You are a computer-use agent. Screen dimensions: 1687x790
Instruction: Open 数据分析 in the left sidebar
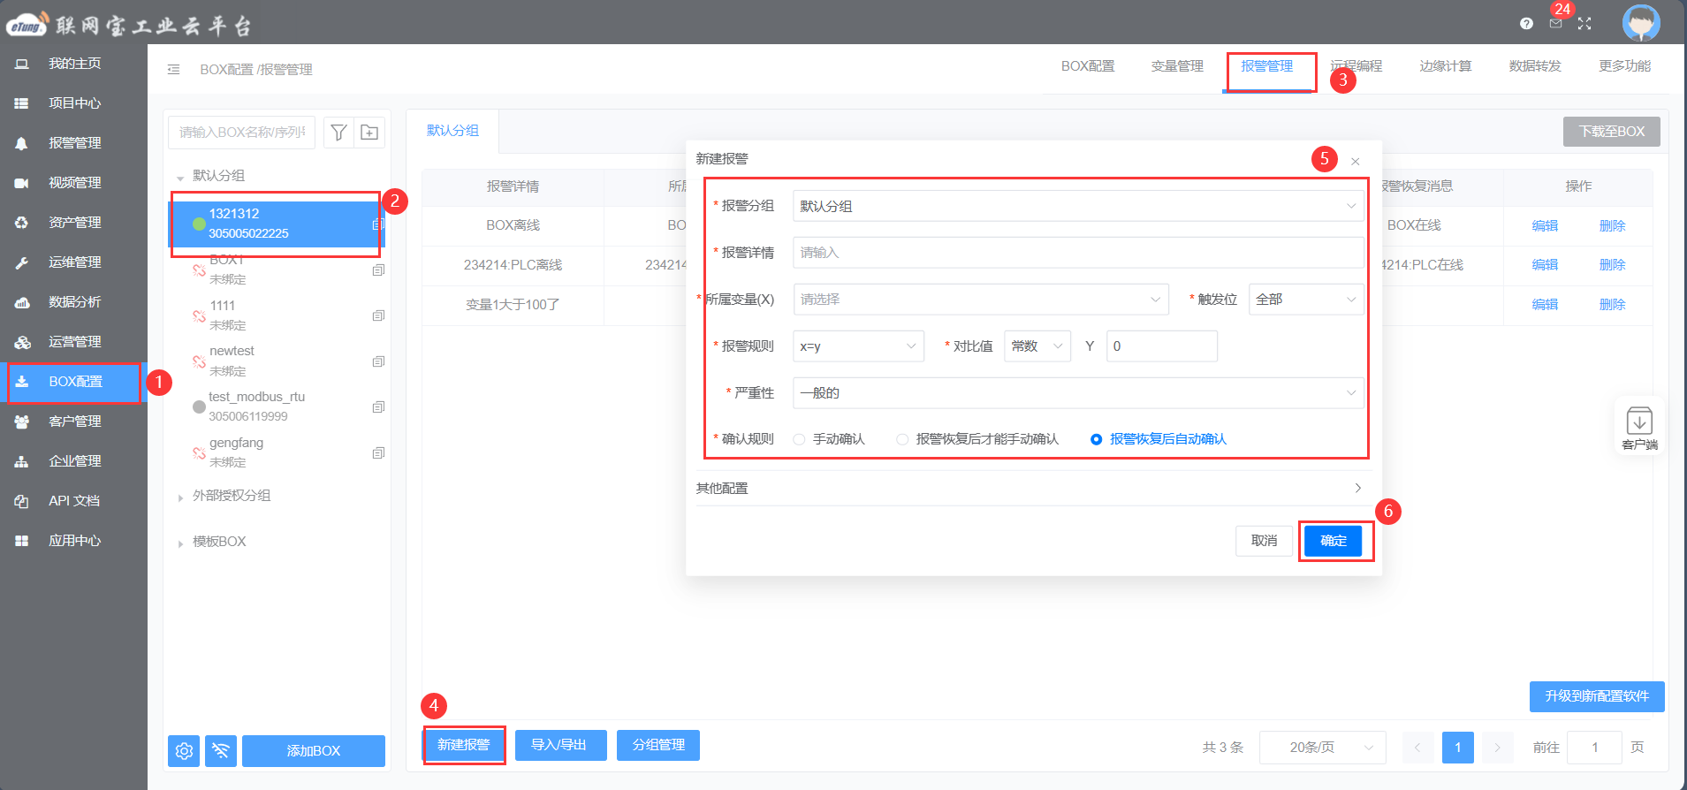click(73, 302)
